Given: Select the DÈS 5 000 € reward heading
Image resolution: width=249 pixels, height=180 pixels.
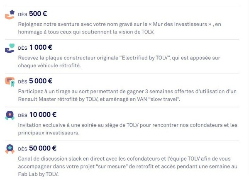Looking at the screenshot, I should [35, 81].
